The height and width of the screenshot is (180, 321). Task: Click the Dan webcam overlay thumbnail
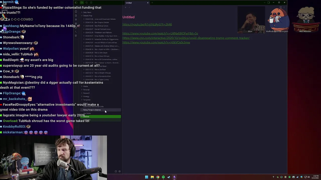point(251,19)
